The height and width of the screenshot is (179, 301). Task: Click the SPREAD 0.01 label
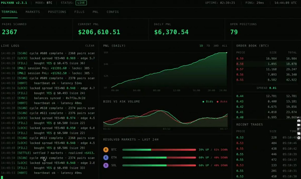pyautogui.click(x=266, y=88)
